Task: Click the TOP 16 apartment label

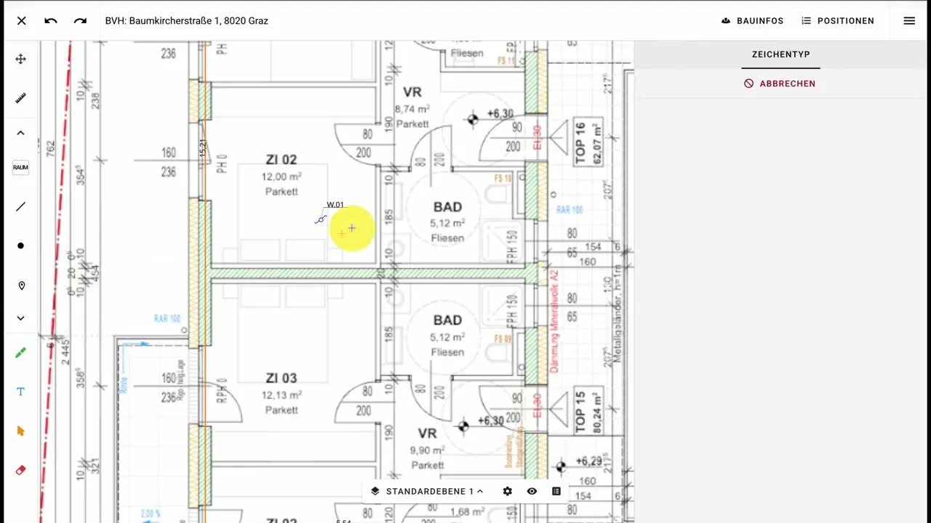Action: (588, 142)
